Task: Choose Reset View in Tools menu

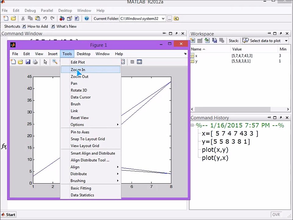Action: pyautogui.click(x=91, y=118)
